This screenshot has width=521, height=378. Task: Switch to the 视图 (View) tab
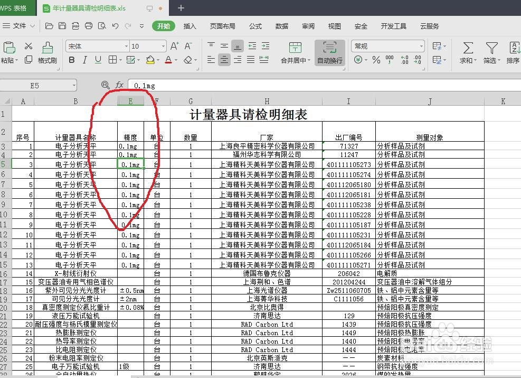click(334, 26)
